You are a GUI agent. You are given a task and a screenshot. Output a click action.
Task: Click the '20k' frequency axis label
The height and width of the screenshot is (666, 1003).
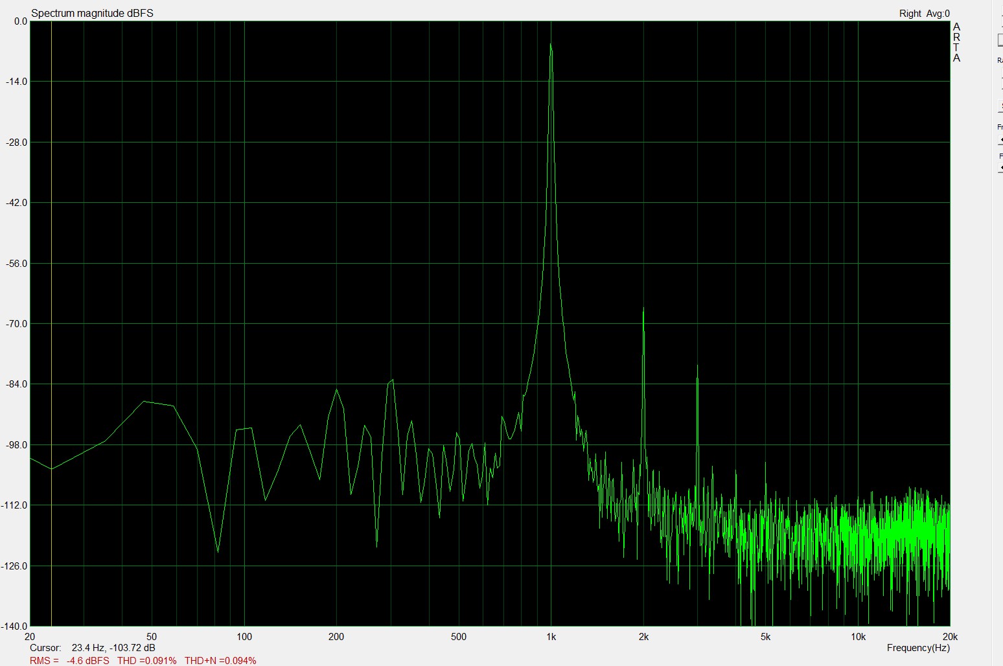(x=950, y=636)
